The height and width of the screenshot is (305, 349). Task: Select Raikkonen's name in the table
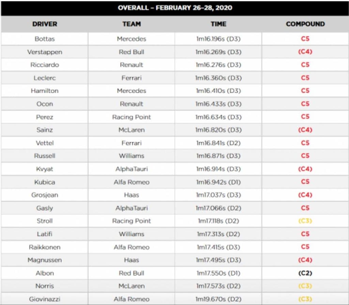tap(45, 247)
